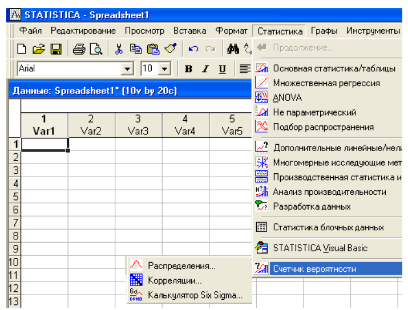Open the Вставка menu

coord(189,31)
